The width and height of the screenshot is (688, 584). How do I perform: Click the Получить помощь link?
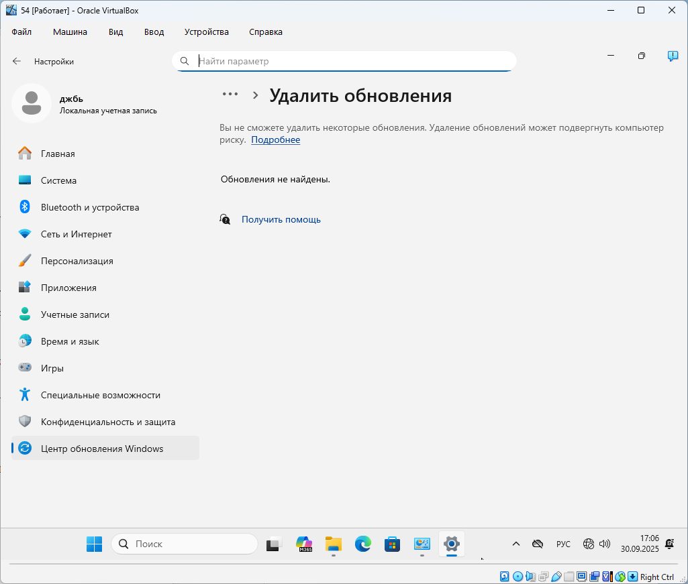281,219
